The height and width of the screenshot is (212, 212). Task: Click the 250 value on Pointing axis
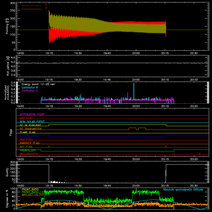coord(12,10)
